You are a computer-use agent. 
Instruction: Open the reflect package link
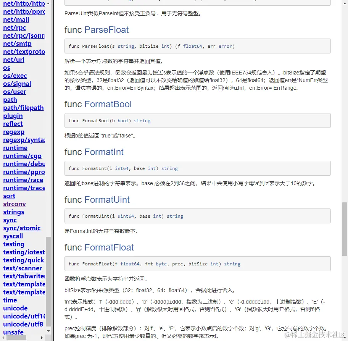[13, 124]
